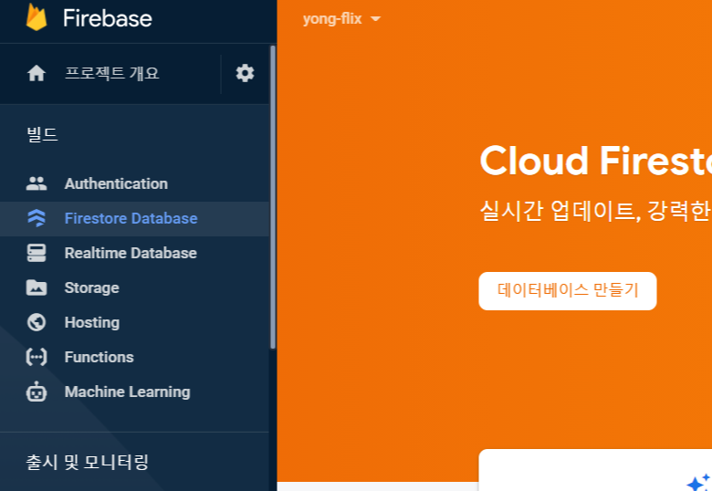Click the home icon for project overview
Image resolution: width=712 pixels, height=491 pixels.
pos(37,73)
